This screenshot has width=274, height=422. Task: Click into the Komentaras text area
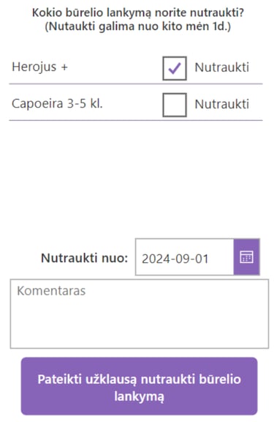pos(140,314)
